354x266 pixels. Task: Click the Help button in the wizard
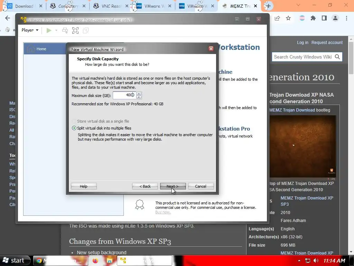84,186
